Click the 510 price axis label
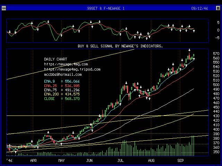This screenshot has width=222, height=166. tap(216, 81)
